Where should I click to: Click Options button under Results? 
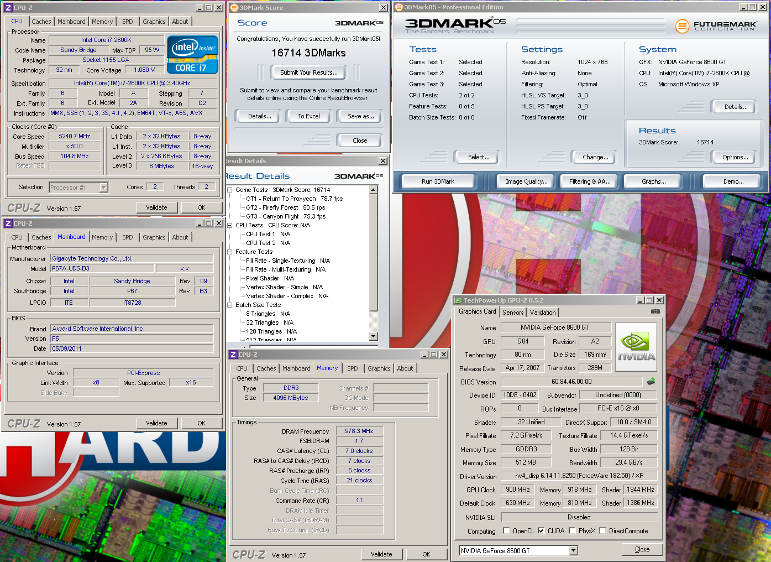coord(735,157)
